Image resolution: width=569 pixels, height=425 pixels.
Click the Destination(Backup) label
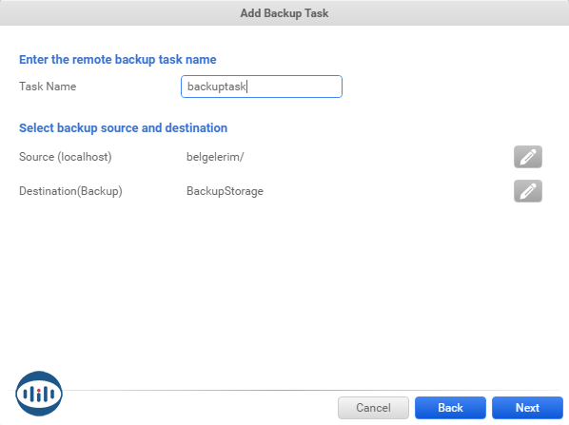(70, 191)
